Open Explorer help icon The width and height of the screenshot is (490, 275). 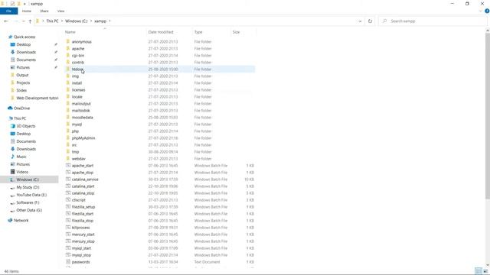click(487, 11)
